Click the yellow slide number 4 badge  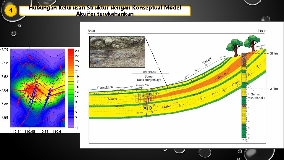[11, 11]
